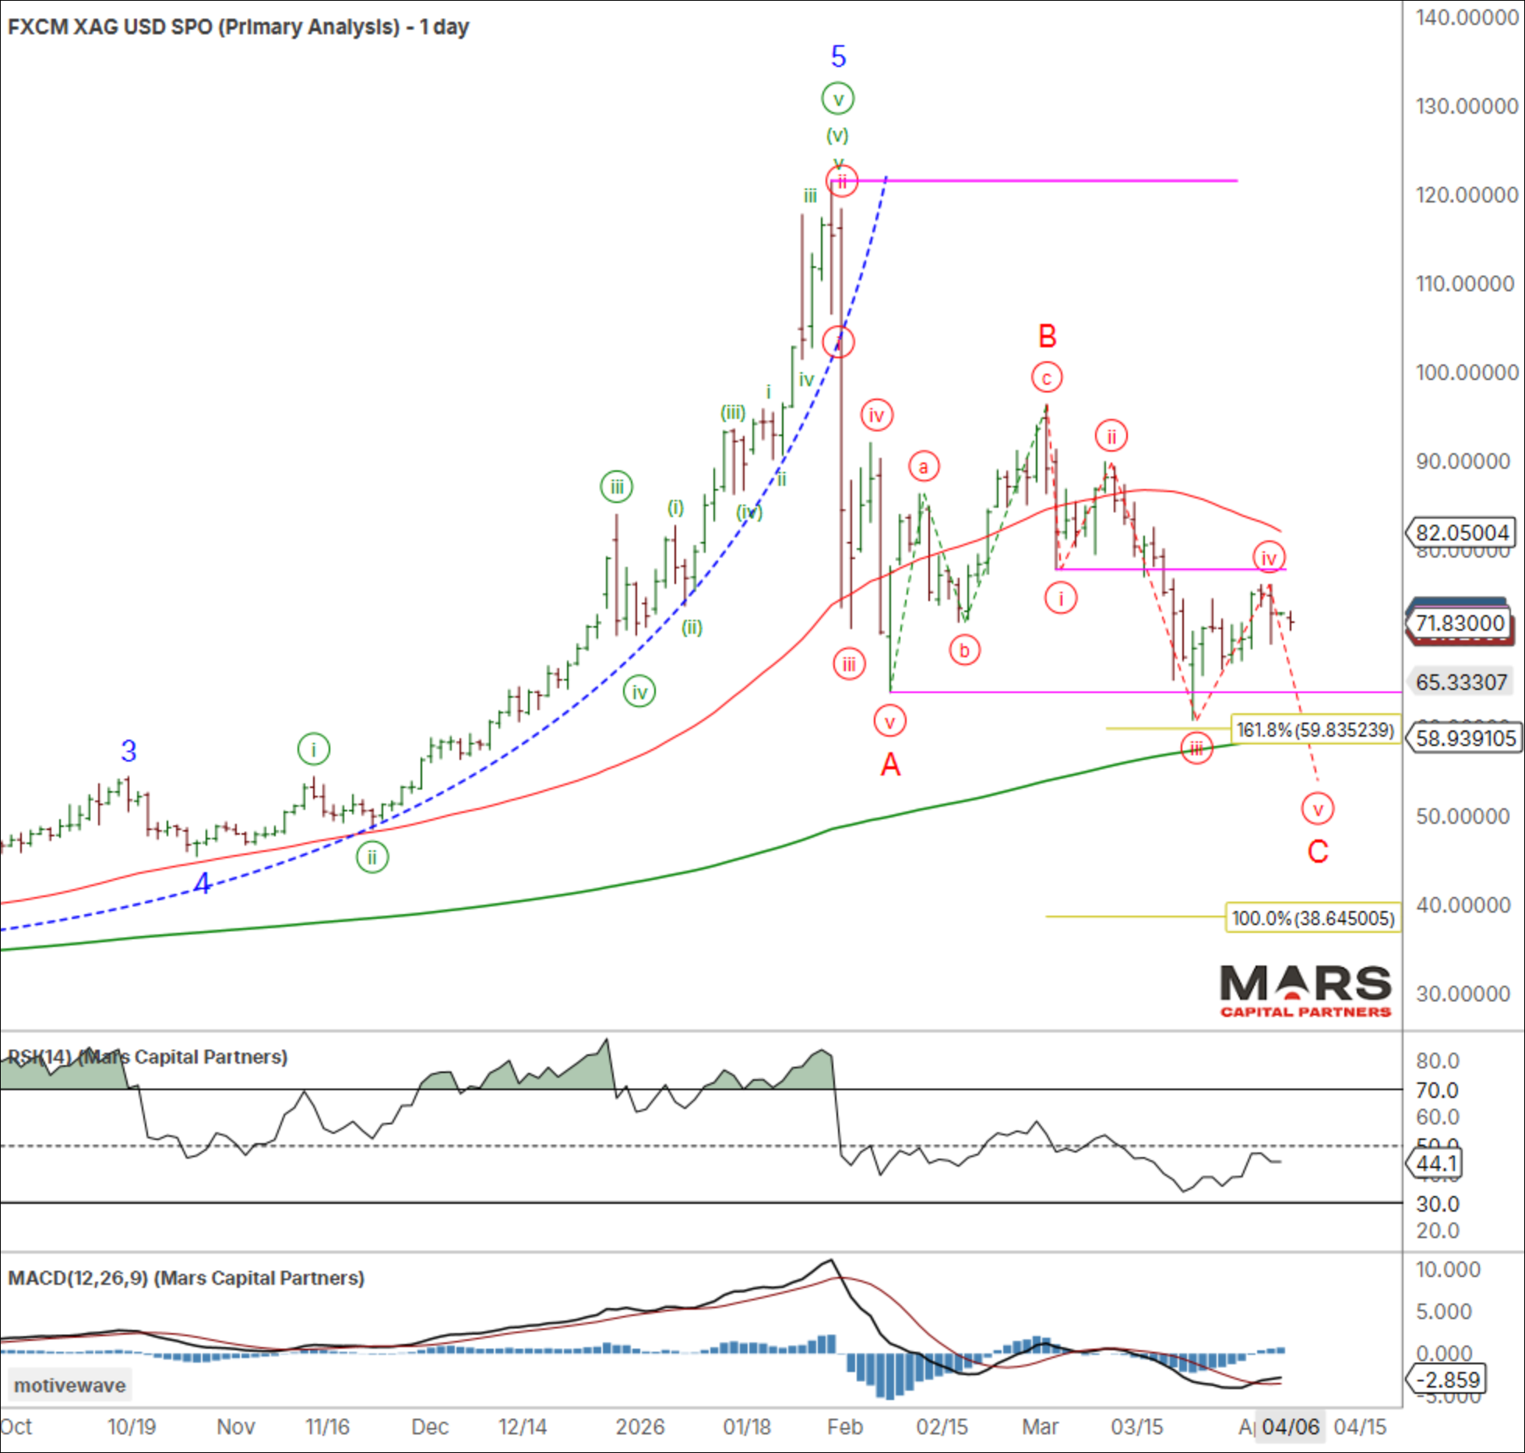The image size is (1525, 1453).
Task: Click the 71.83000 current price tag
Action: (1459, 623)
